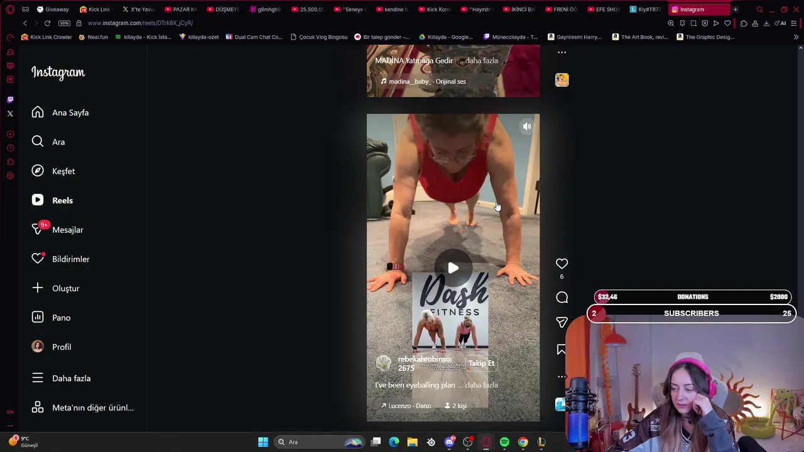804x452 pixels.
Task: Open madina__baby_ Orijinal ses audio
Action: 423,82
